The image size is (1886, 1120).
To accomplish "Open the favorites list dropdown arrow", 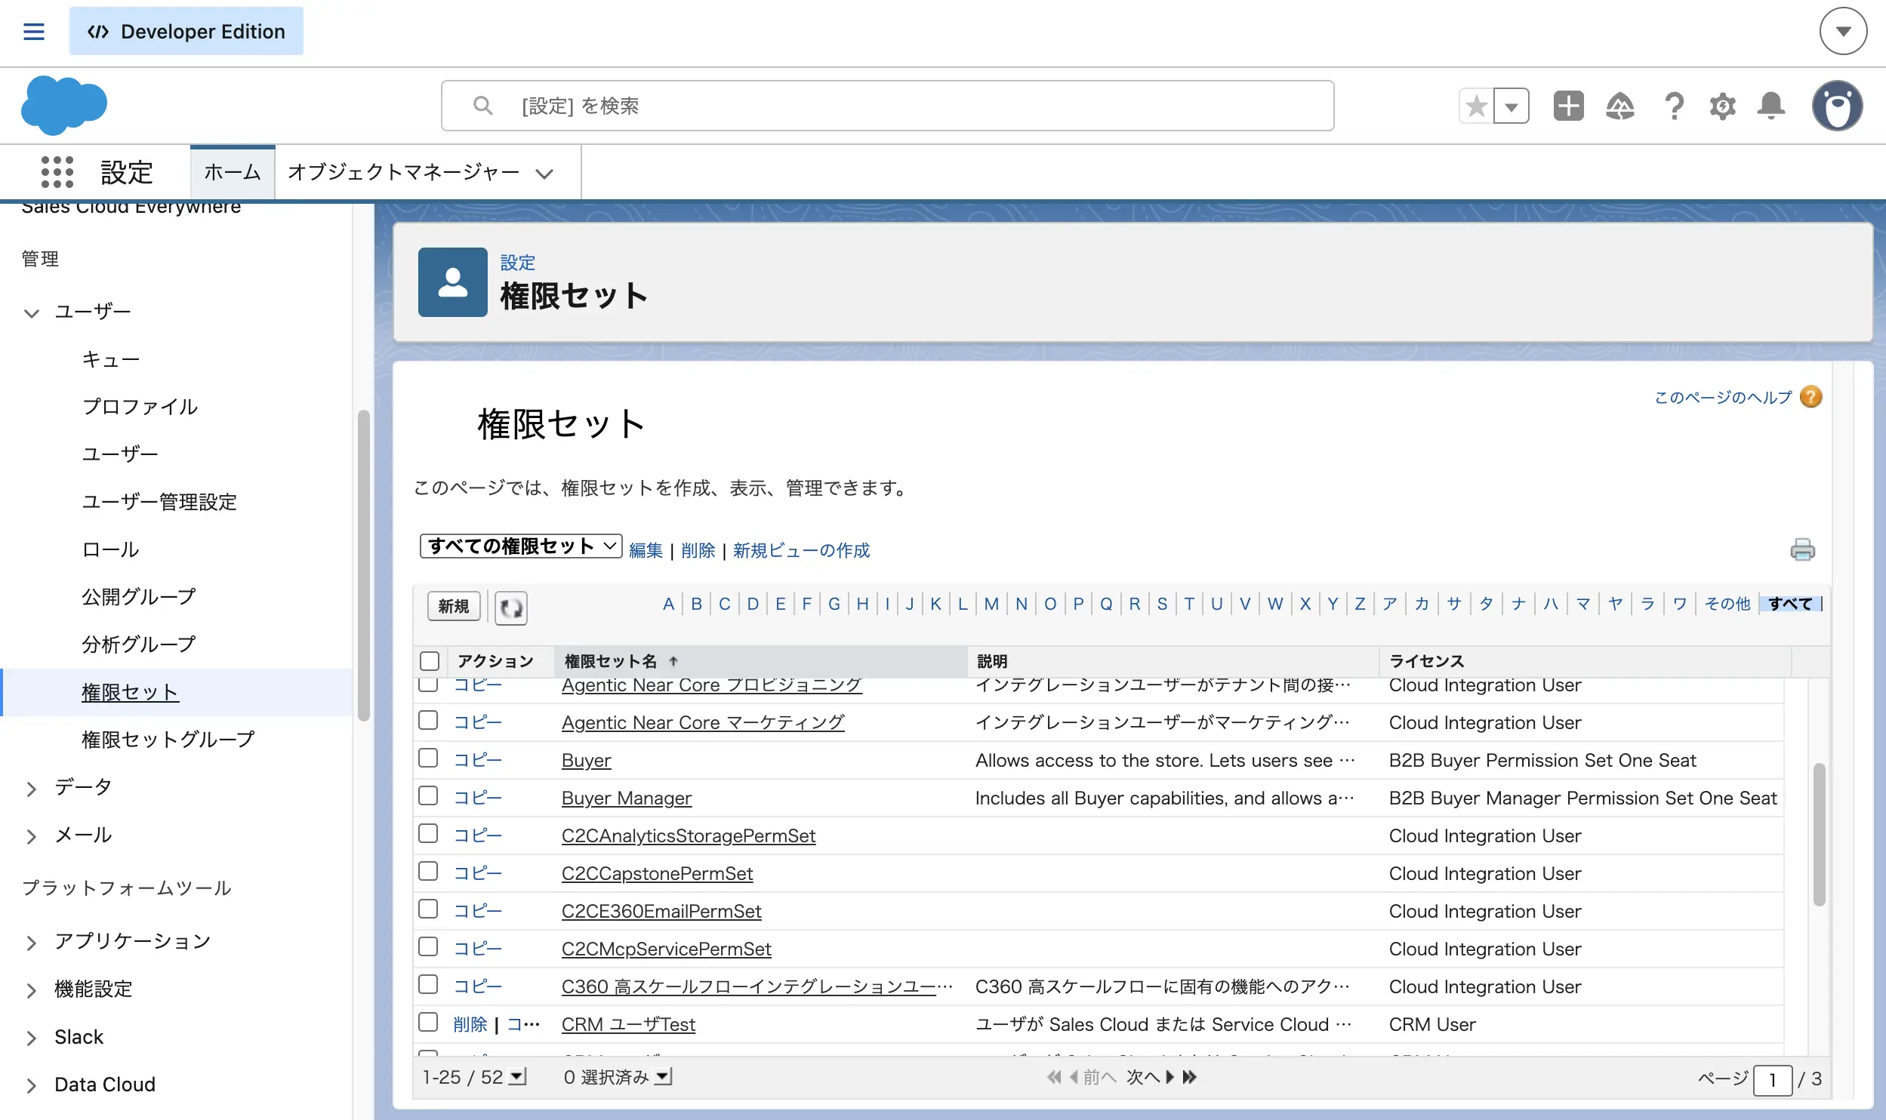I will click(1512, 106).
